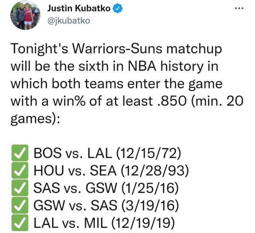Visit the @jkubatko handle link
255x233 pixels.
(68, 21)
